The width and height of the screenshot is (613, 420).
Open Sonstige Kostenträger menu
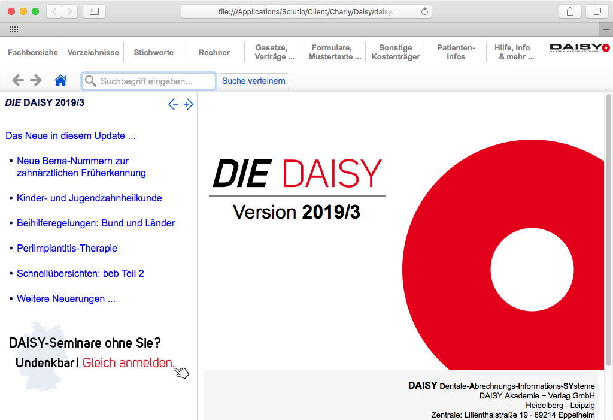395,53
